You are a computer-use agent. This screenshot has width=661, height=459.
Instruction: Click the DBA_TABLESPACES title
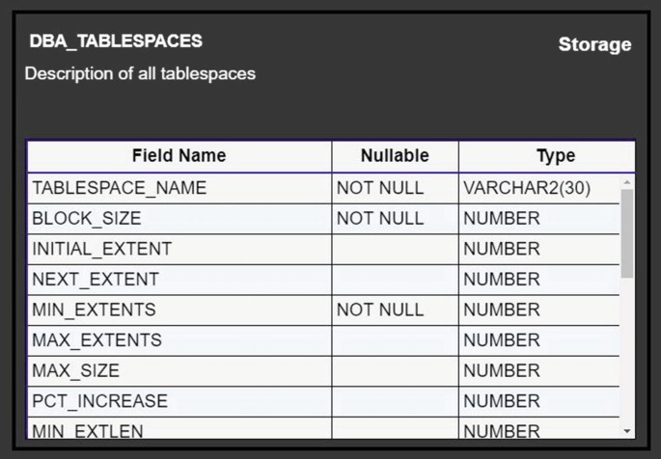pyautogui.click(x=116, y=41)
